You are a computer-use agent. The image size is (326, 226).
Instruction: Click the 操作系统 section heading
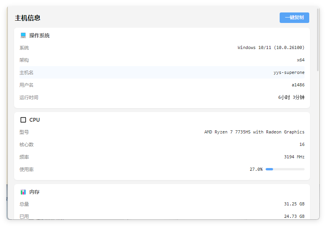[x=39, y=35]
